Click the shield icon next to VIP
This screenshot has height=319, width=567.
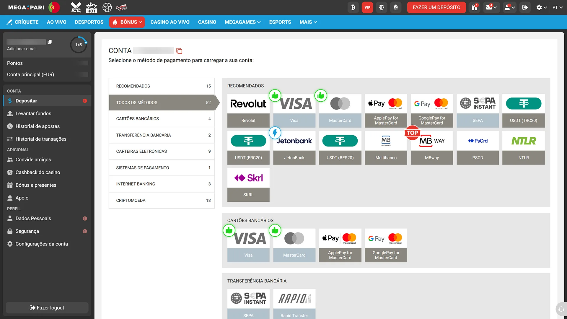tap(382, 7)
